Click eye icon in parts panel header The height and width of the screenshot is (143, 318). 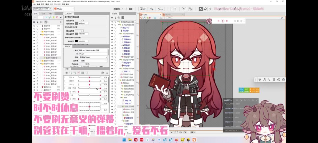pyautogui.click(x=34, y=22)
